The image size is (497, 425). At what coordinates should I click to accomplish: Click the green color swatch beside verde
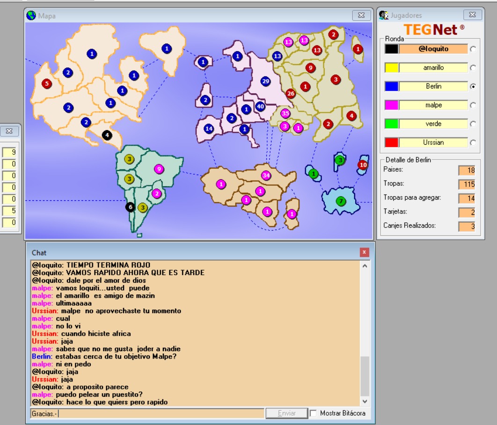click(391, 124)
